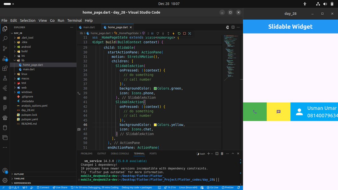Open the Selection menu
Screen dimensions: 338x190
(x=28, y=21)
